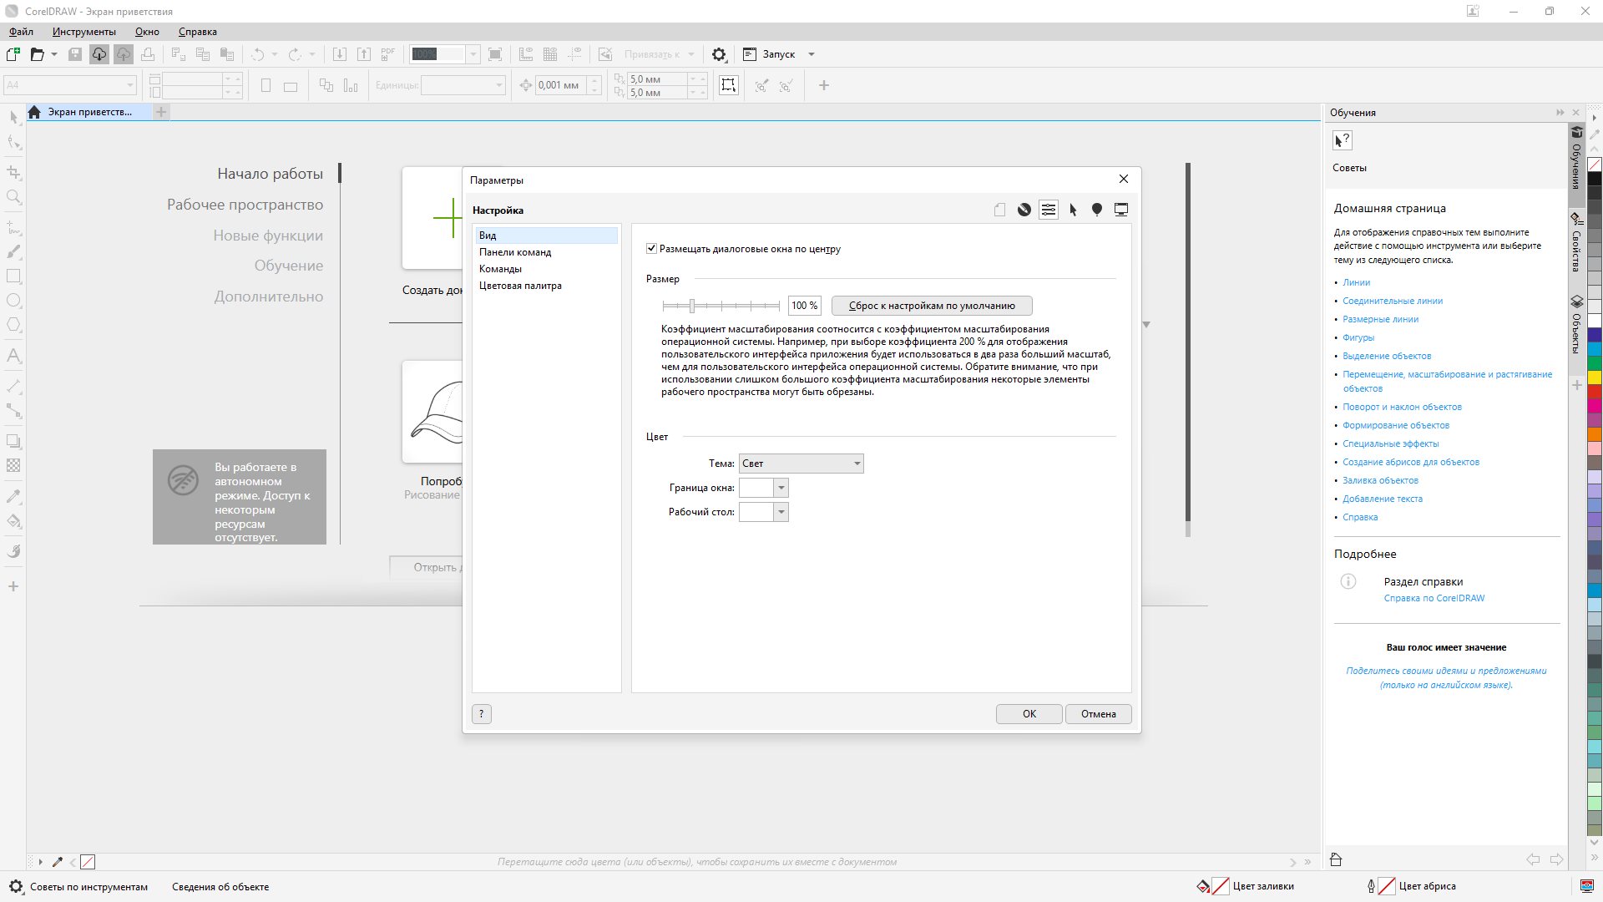1603x902 pixels.
Task: Open the Рабочий стол color dropdown
Action: tap(781, 512)
